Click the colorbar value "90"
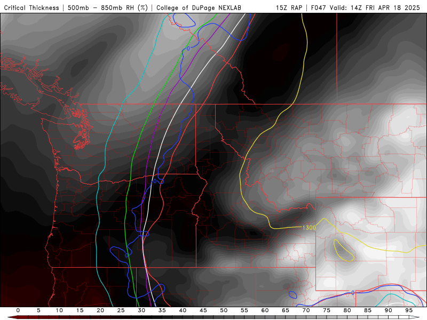 click(x=388, y=310)
